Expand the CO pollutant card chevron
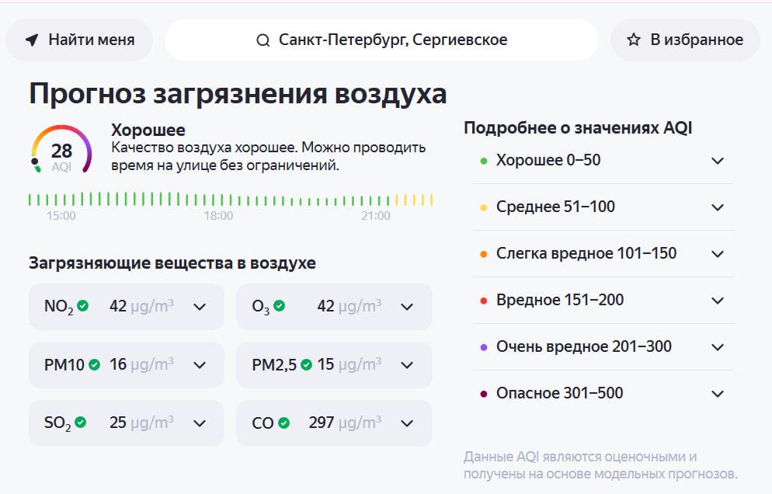Viewport: 772px width, 494px height. click(x=407, y=423)
